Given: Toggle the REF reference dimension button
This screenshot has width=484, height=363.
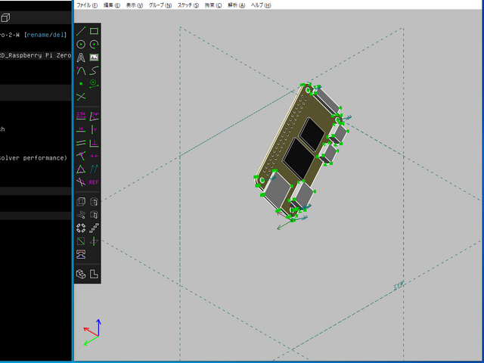Looking at the screenshot, I should [x=94, y=182].
